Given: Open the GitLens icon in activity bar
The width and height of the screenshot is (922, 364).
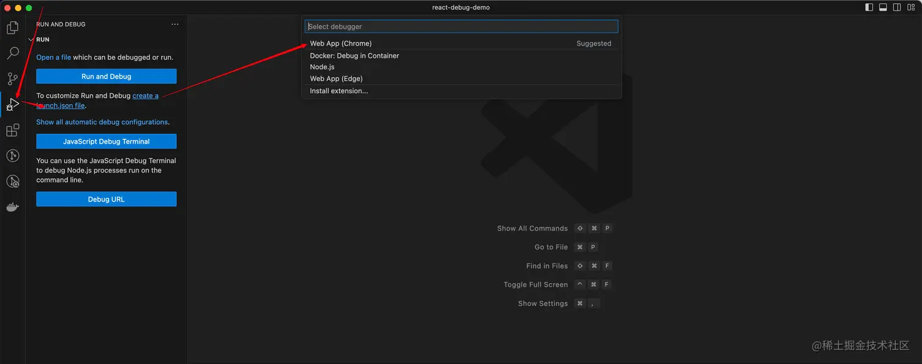Looking at the screenshot, I should (12, 156).
